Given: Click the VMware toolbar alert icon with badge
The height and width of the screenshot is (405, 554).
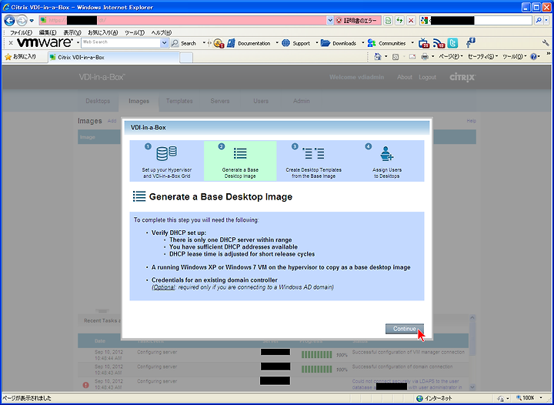Looking at the screenshot, I should point(219,43).
